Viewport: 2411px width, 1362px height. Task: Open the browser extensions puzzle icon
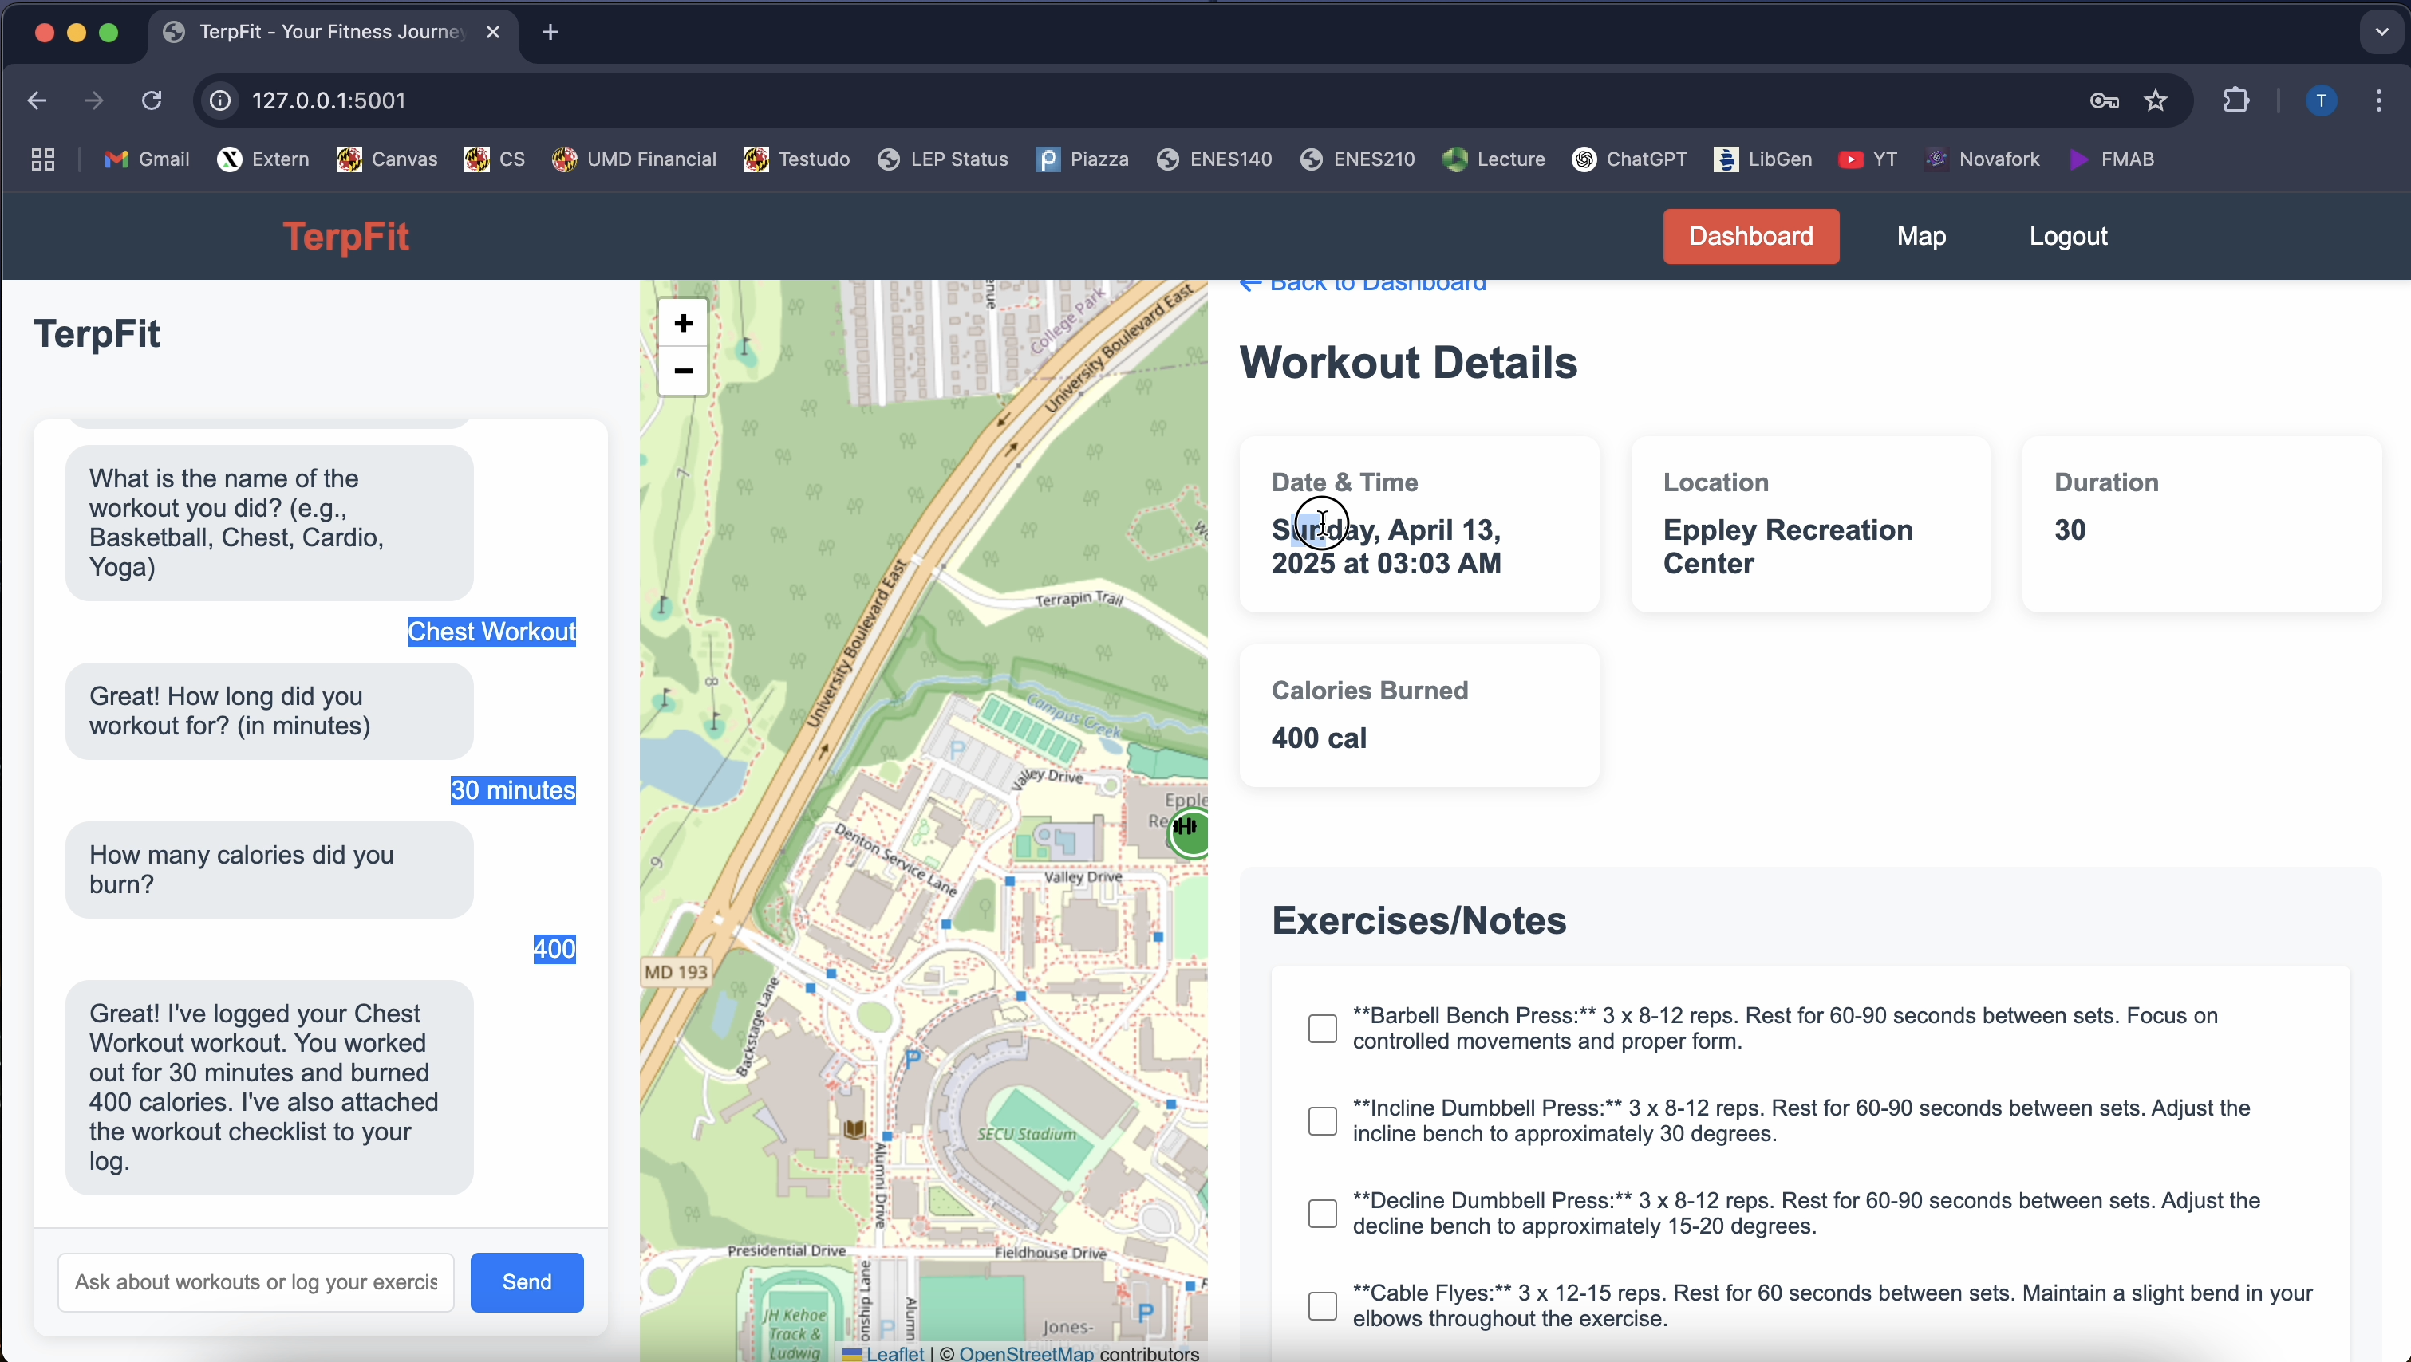pos(2235,100)
